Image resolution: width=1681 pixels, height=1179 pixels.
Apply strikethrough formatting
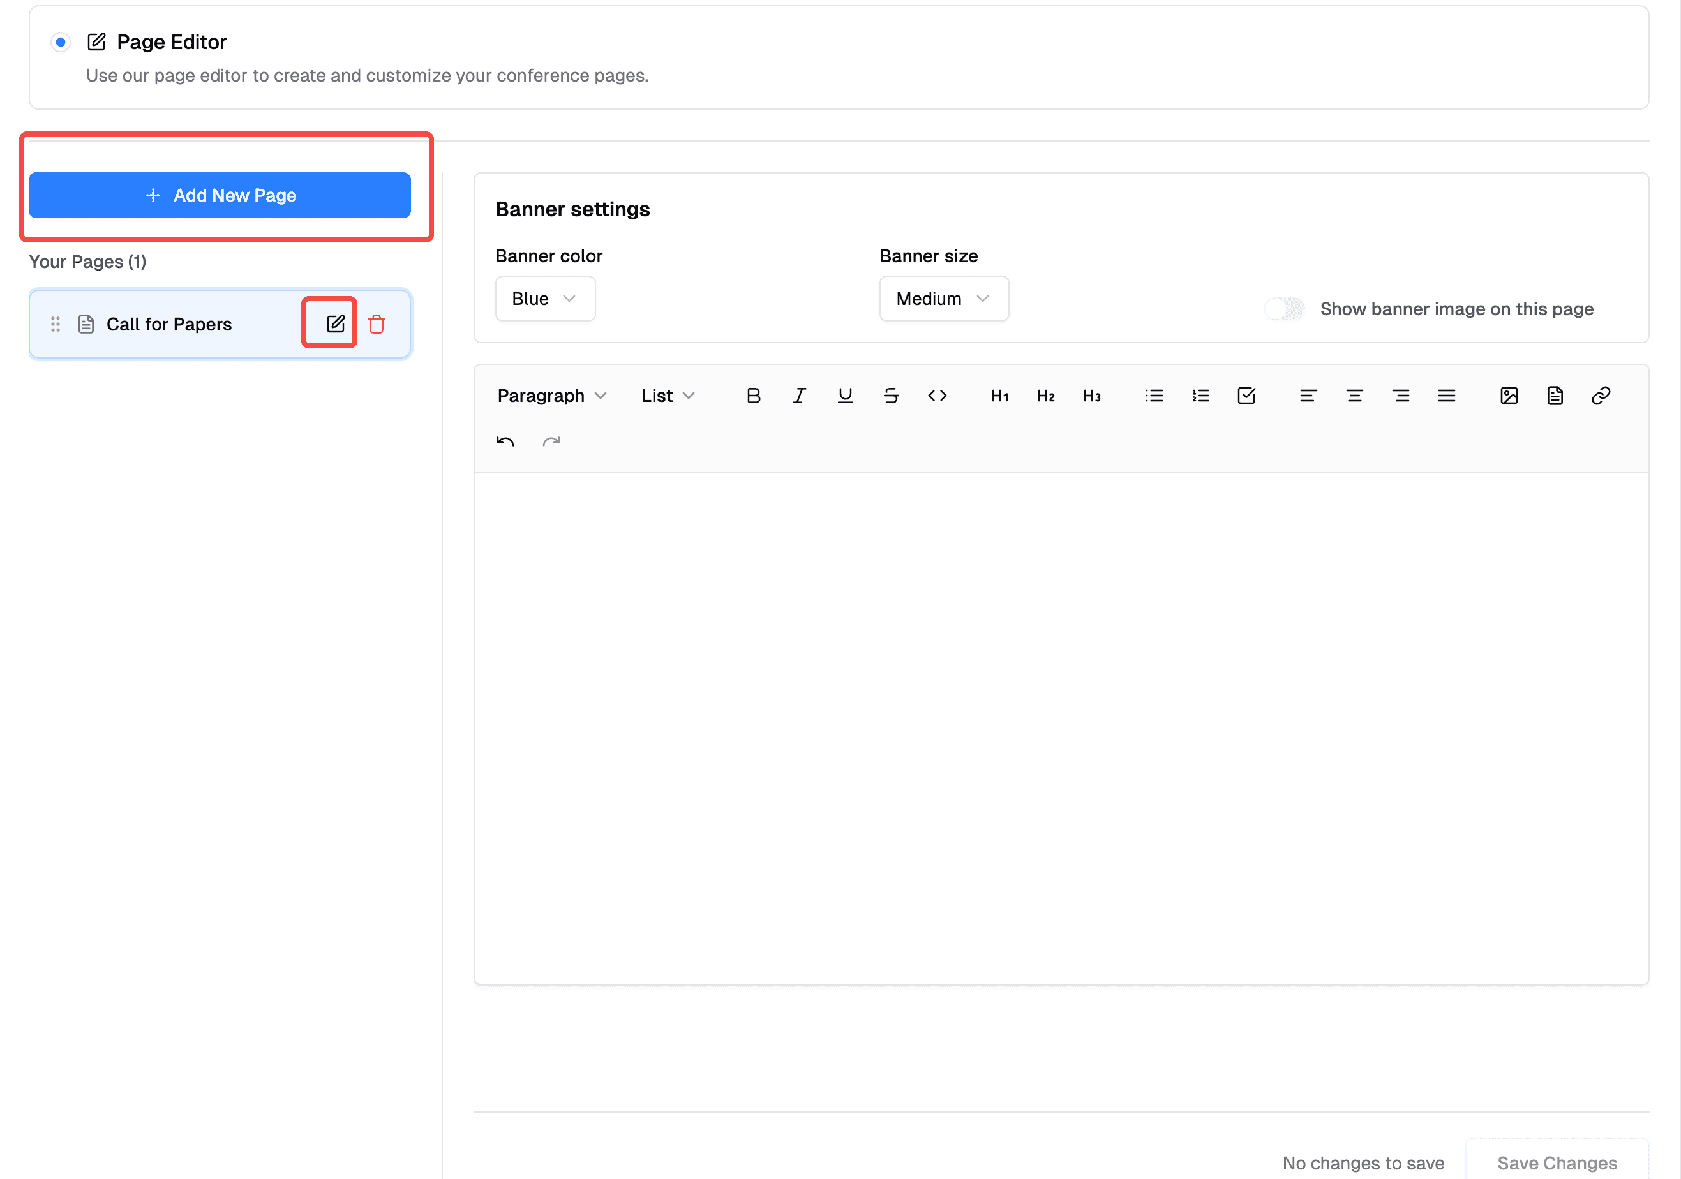point(892,395)
